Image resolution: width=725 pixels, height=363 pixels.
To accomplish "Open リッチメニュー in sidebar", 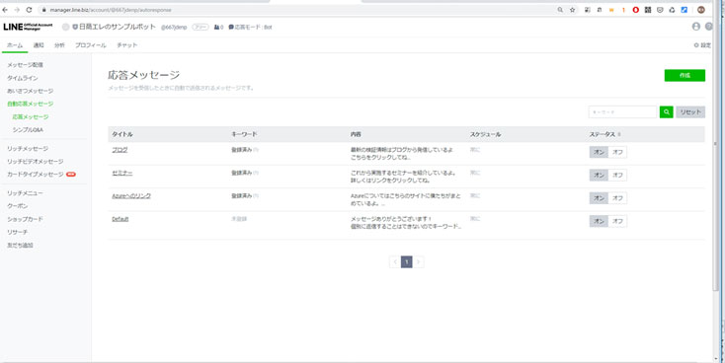I will pyautogui.click(x=25, y=193).
